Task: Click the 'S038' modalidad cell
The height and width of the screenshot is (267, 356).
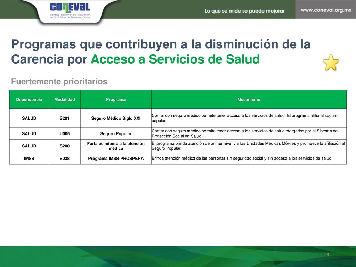Action: [64, 158]
